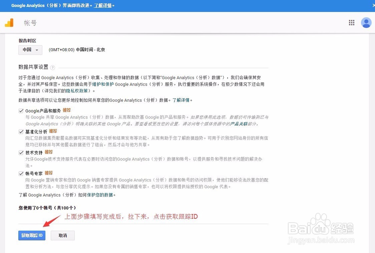375x253 pixels.
Task: Click the apps grid icon beside the avatar
Action: coord(351,22)
